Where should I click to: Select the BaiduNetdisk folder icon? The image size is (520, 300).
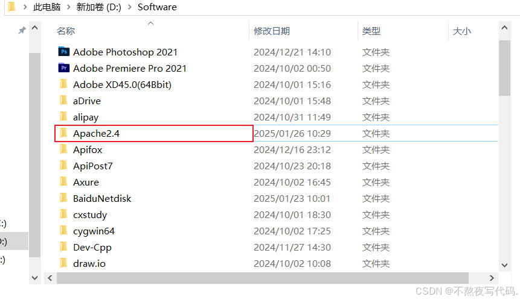pos(63,198)
